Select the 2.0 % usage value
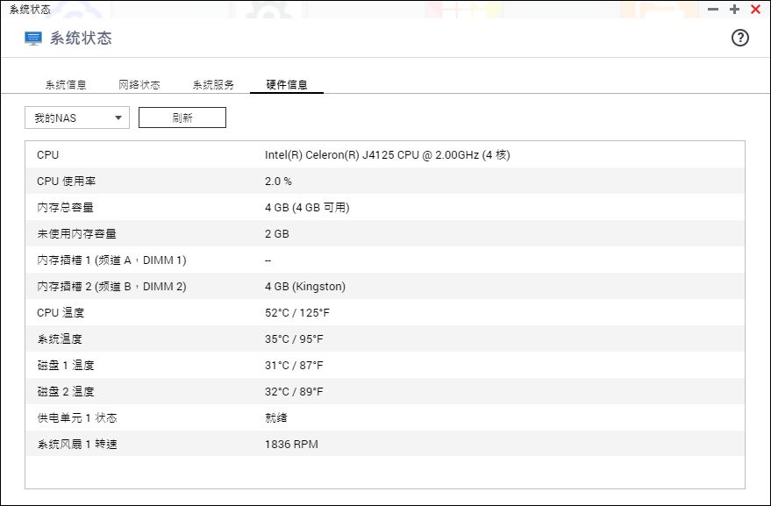 [x=278, y=181]
